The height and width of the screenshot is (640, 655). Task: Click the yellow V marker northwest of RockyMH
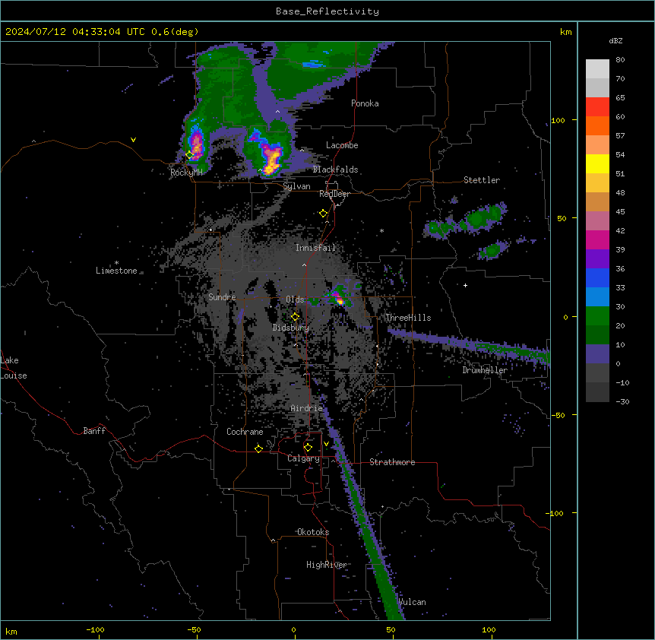tap(133, 140)
